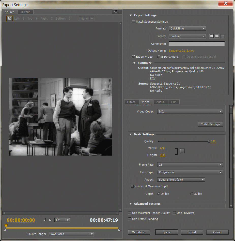Image resolution: width=235 pixels, height=241 pixels.
Task: Click the timeline out point marker
Action: [x=119, y=230]
